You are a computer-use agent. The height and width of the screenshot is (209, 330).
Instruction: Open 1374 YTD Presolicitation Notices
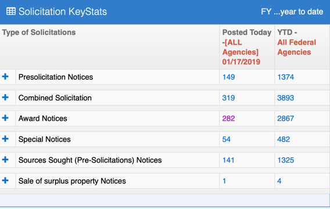tap(286, 77)
